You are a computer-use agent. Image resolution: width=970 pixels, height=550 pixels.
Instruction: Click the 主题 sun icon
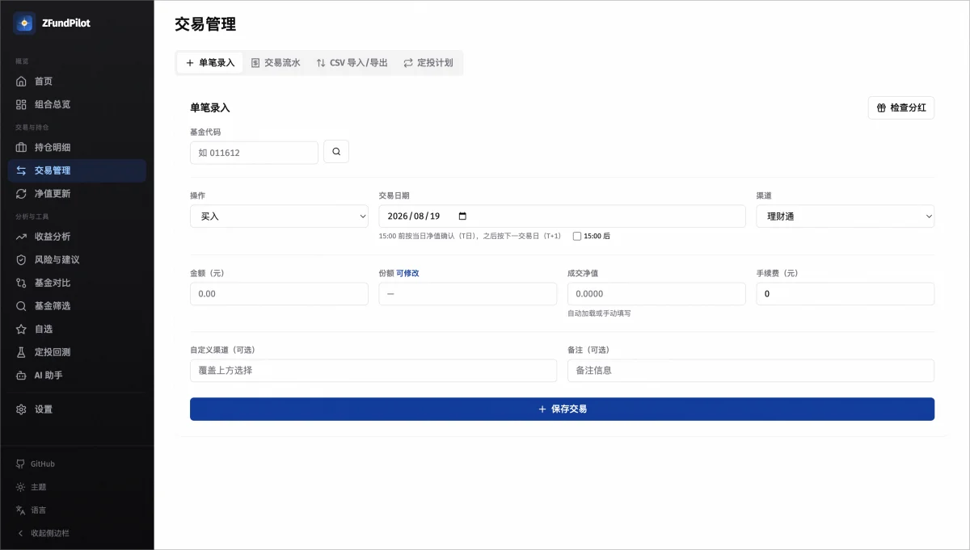coord(21,487)
